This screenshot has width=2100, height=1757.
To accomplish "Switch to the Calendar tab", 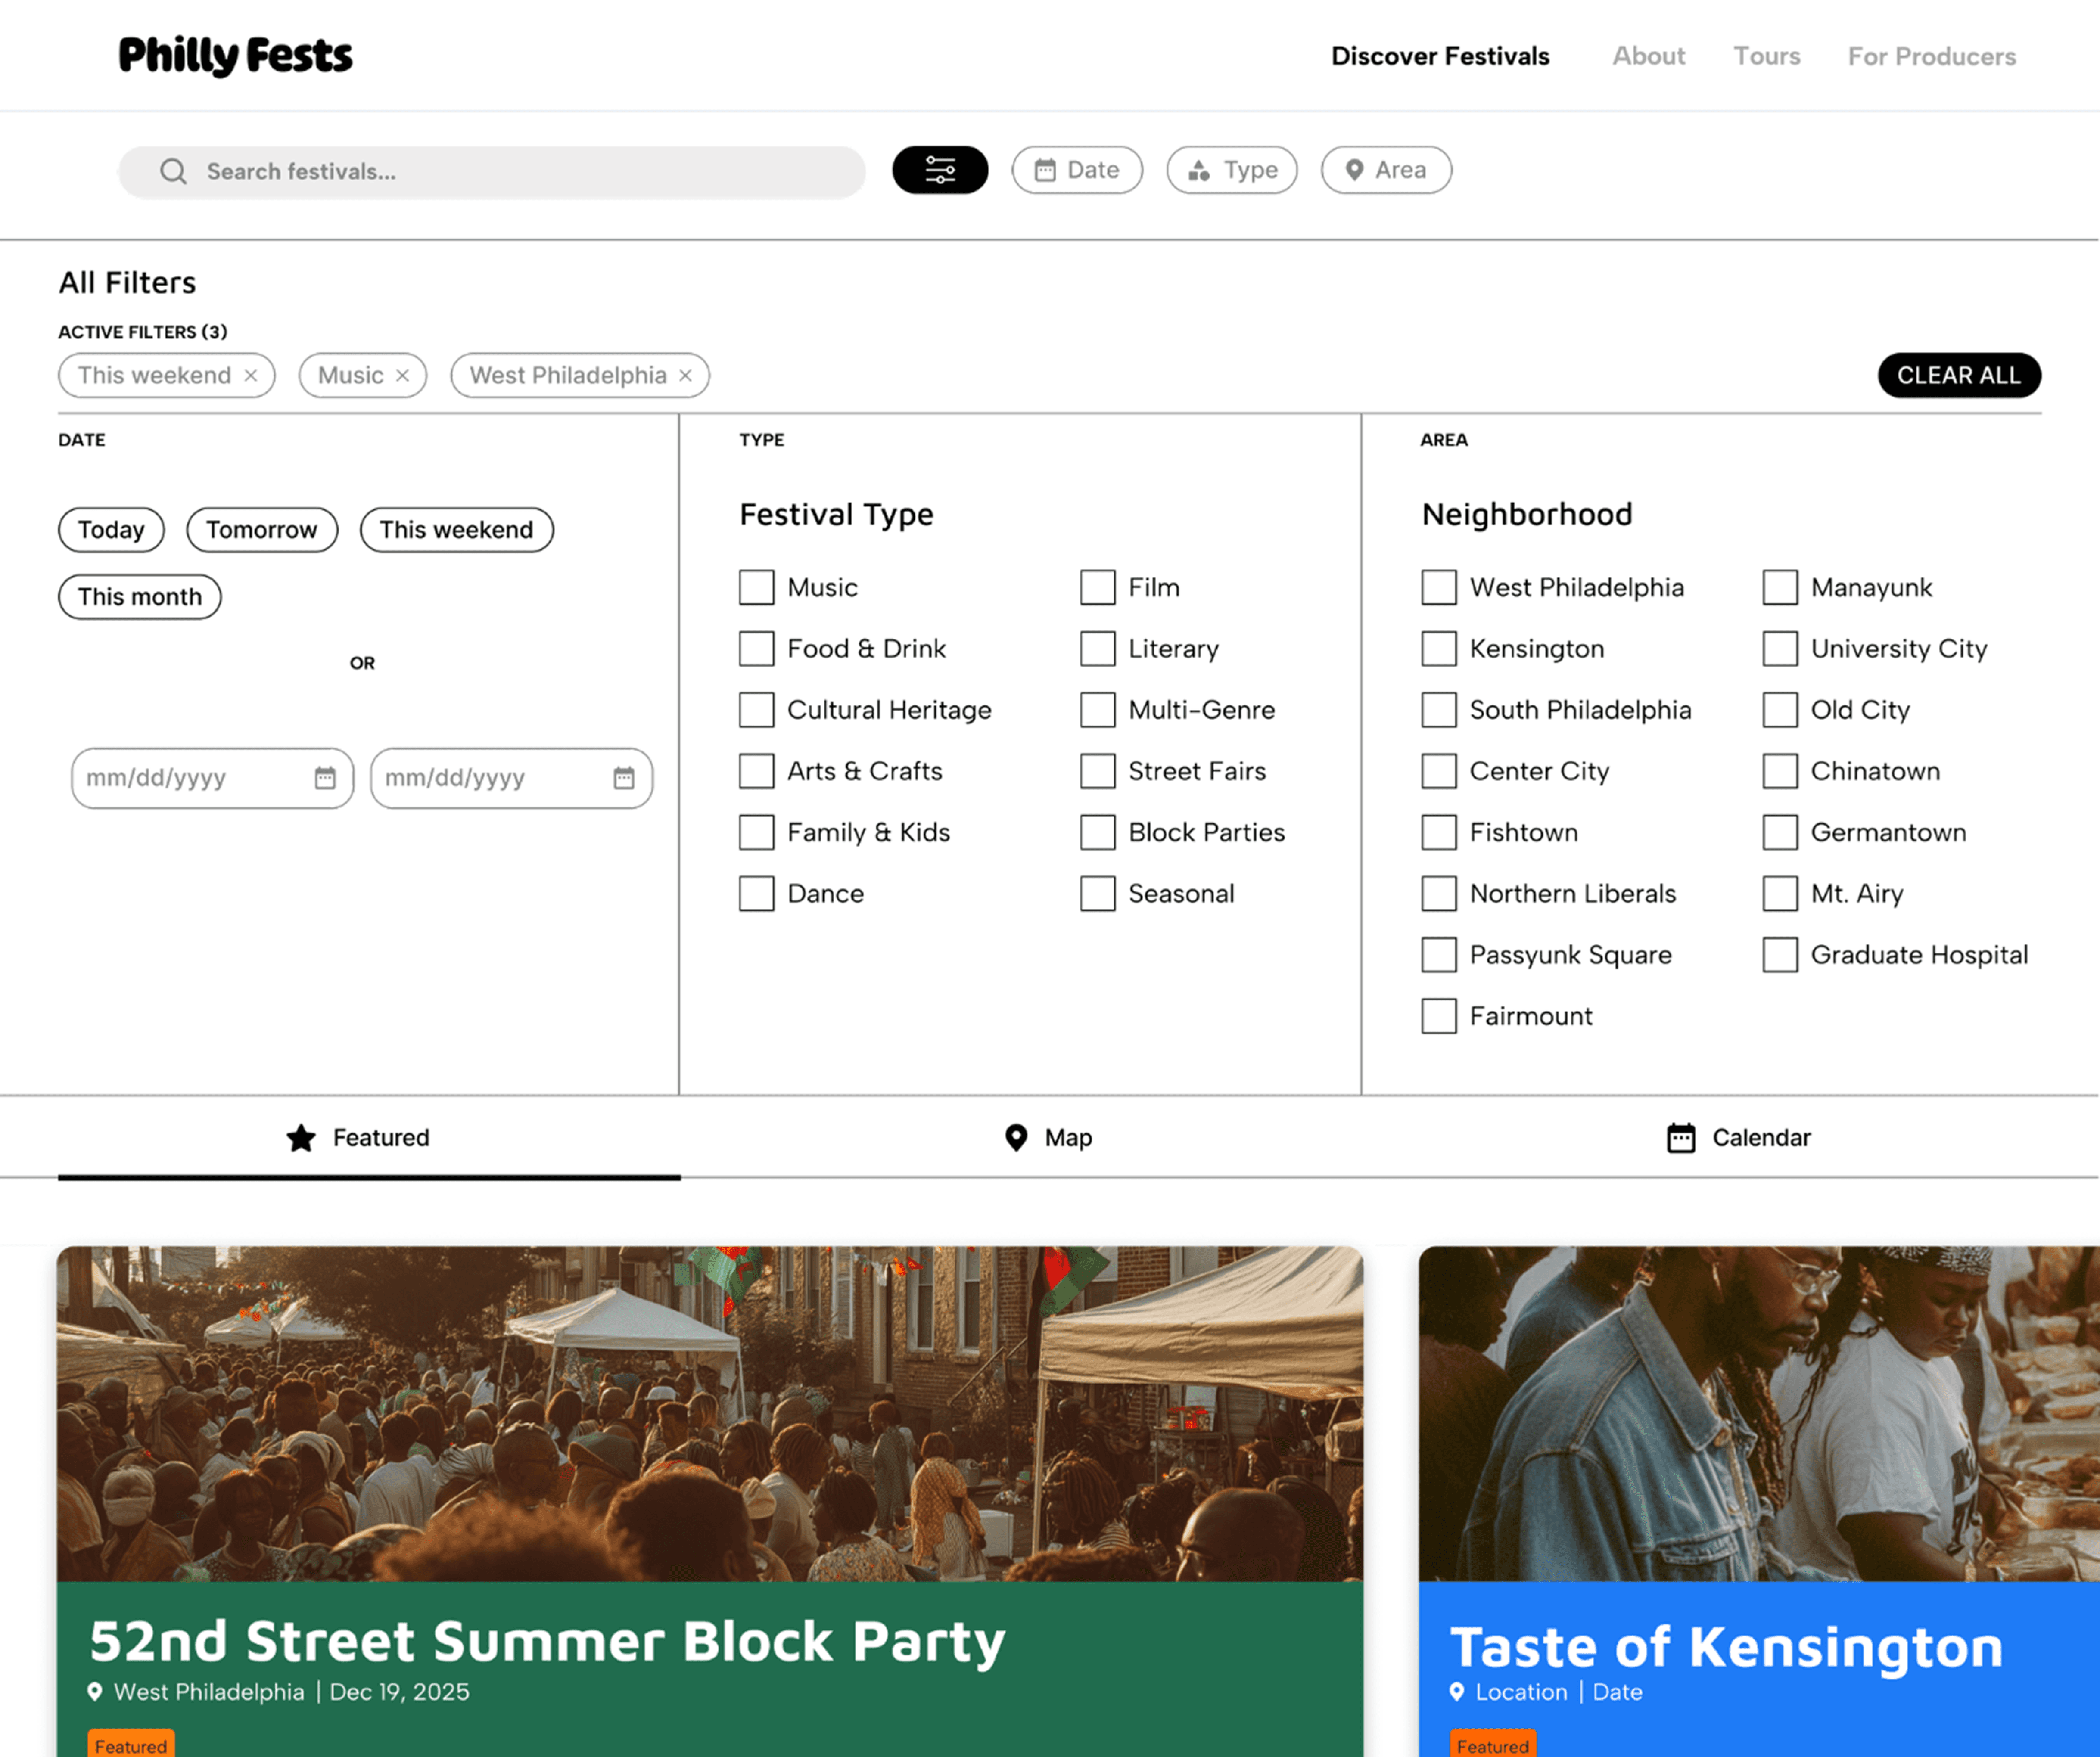I will (x=1738, y=1137).
